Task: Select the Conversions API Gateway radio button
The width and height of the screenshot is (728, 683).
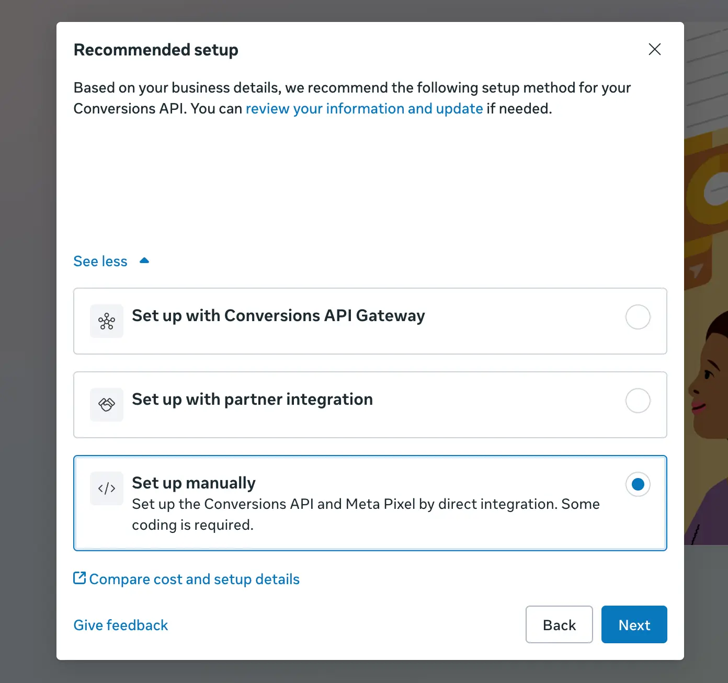Action: pos(638,317)
